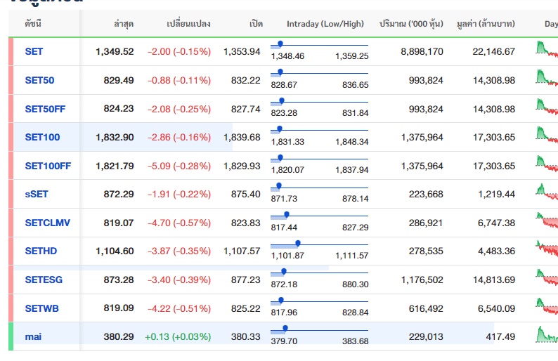Click the SET value 22,146.67

pos(493,51)
